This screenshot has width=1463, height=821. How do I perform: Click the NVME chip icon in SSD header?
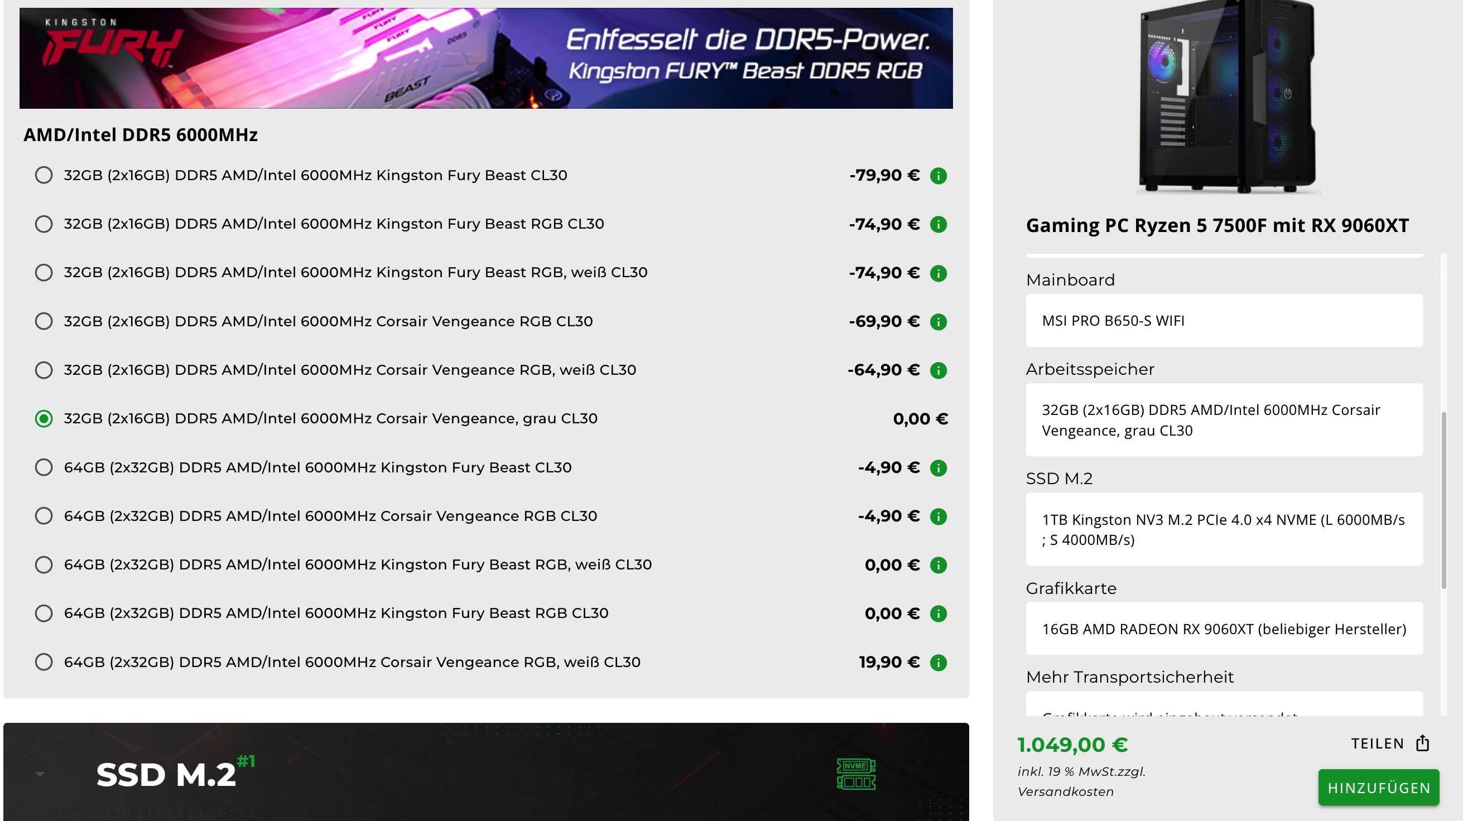[x=856, y=774]
